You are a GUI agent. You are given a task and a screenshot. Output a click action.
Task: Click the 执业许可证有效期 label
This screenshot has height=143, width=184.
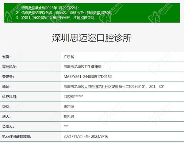17,137
